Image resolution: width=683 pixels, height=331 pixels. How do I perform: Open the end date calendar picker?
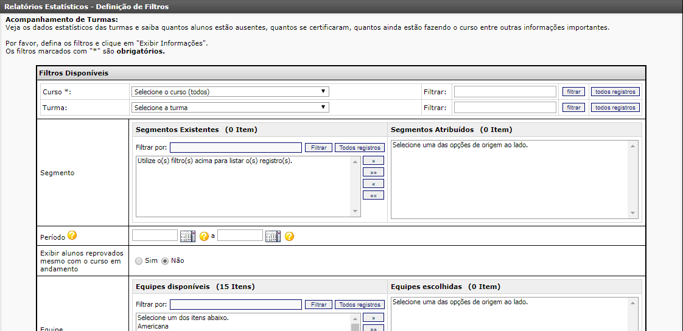tap(273, 236)
